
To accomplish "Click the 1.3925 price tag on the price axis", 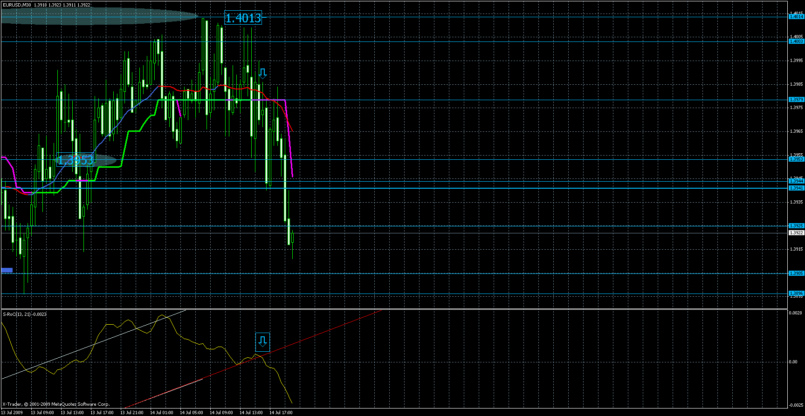I will (796, 226).
